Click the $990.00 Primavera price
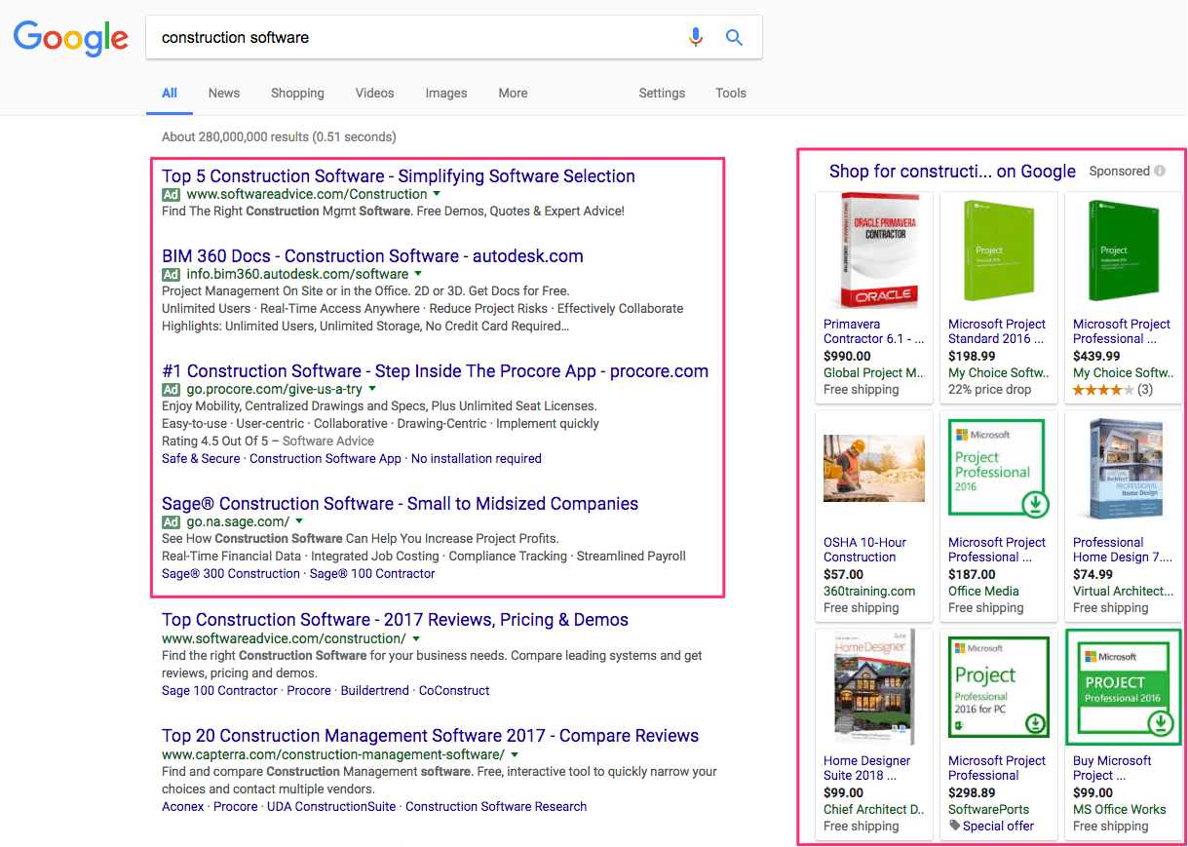The width and height of the screenshot is (1188, 847). pyautogui.click(x=847, y=356)
